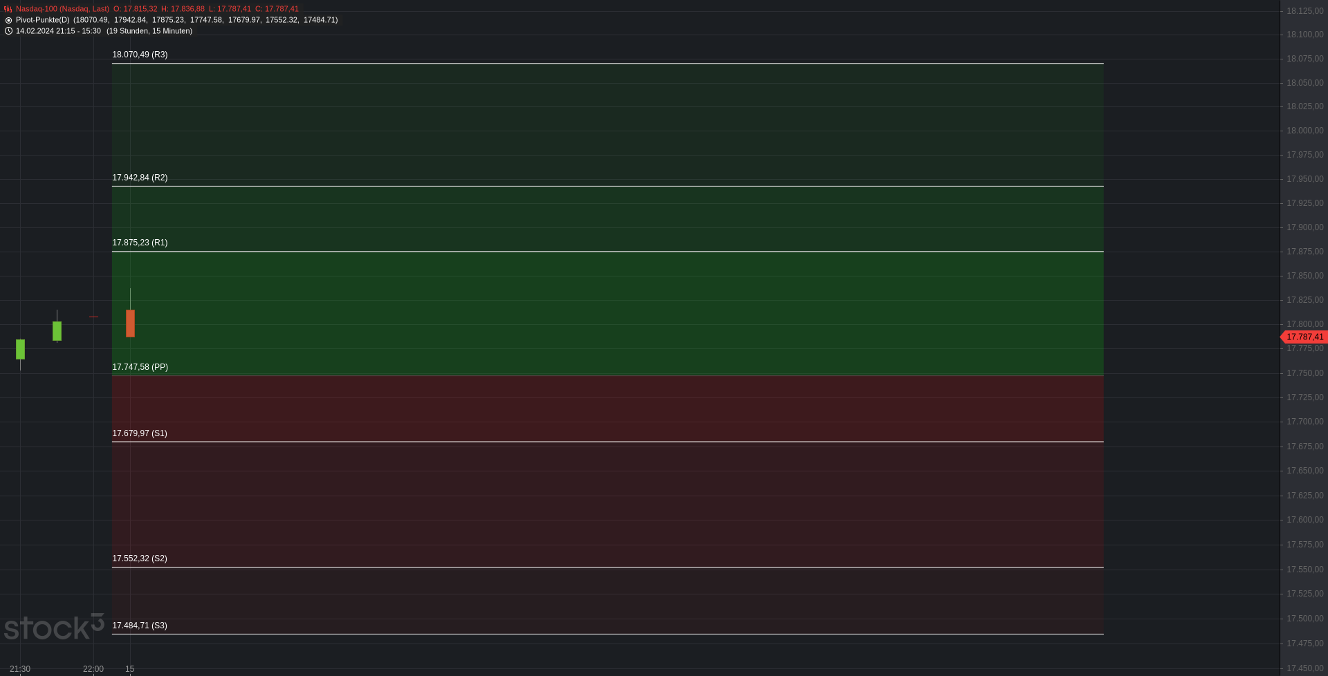Click the 17.875,23 (R1) resistance label
The width and height of the screenshot is (1328, 676).
click(140, 243)
